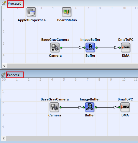Click the BaseGrayCamera icon in Process1
The height and width of the screenshot is (143, 138).
54,107
